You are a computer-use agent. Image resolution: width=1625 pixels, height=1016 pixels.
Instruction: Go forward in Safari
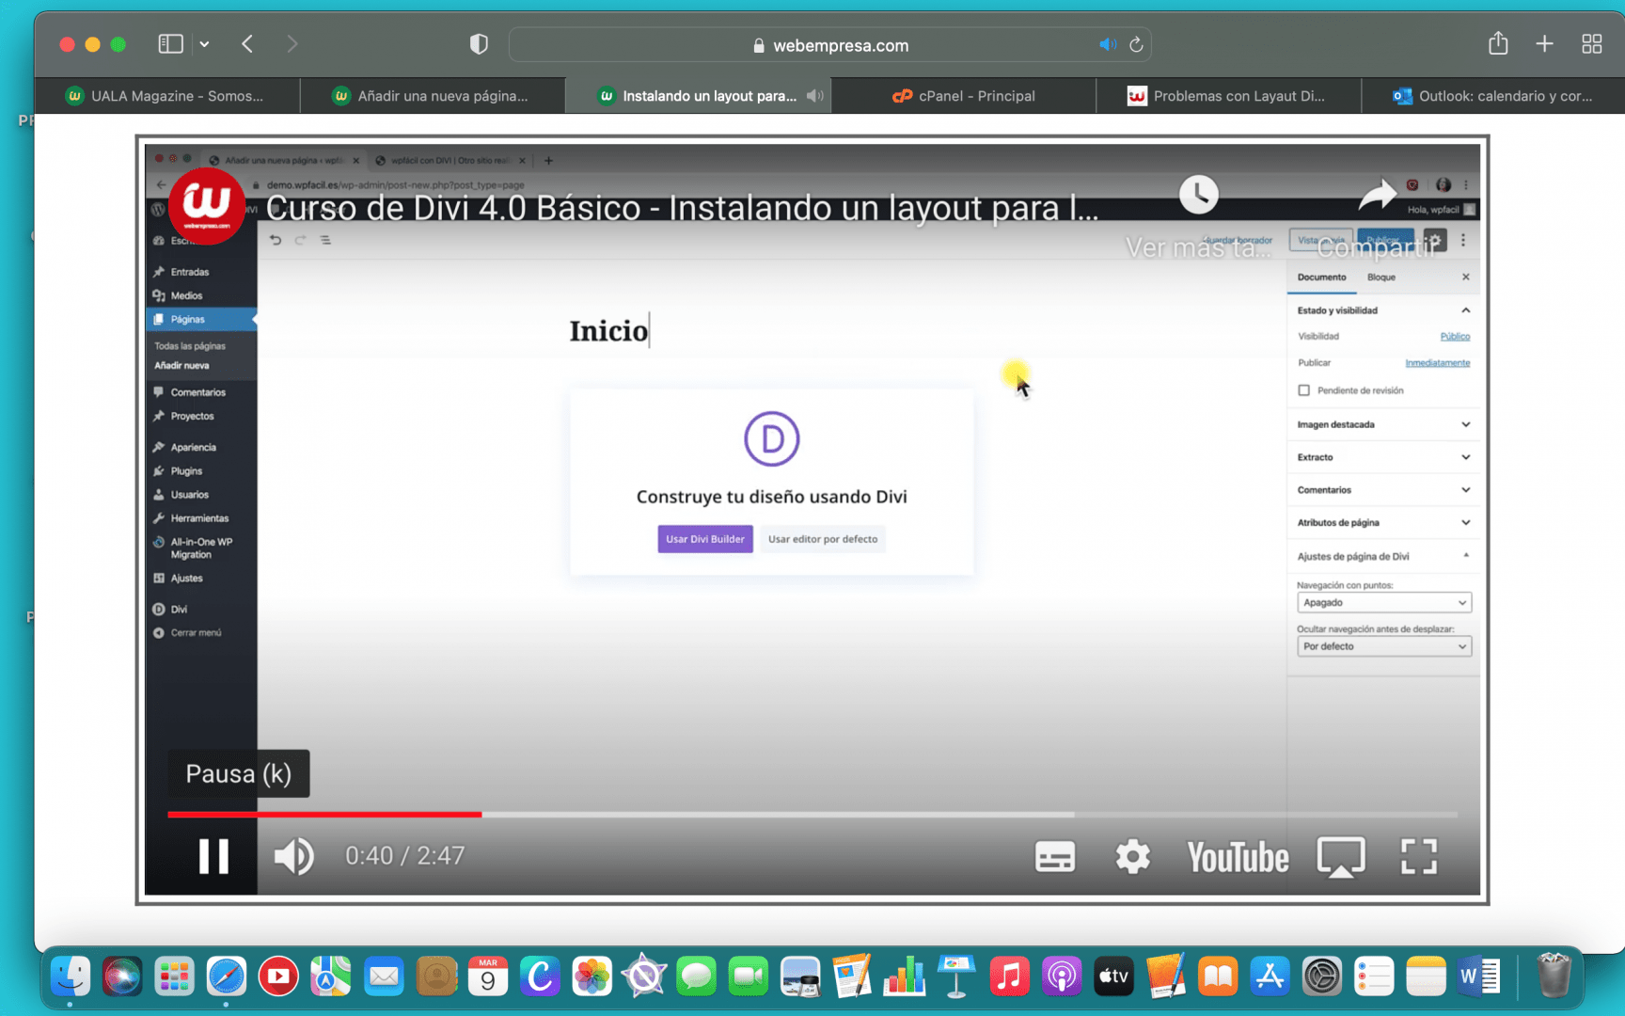[292, 44]
